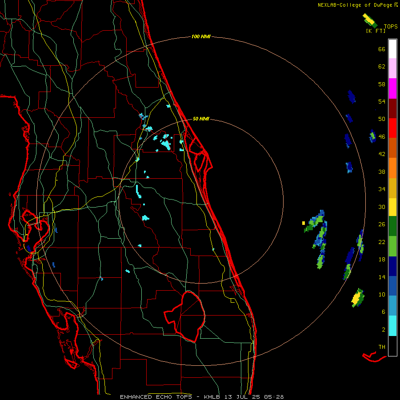Click the small yellow square echo offshore

pos(304,223)
